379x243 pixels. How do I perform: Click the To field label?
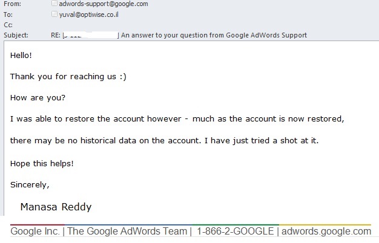8,14
